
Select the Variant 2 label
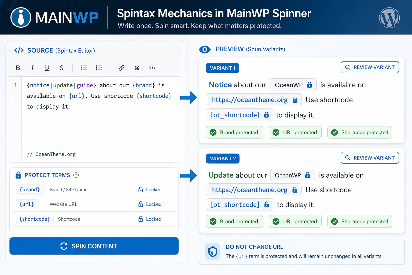click(223, 158)
